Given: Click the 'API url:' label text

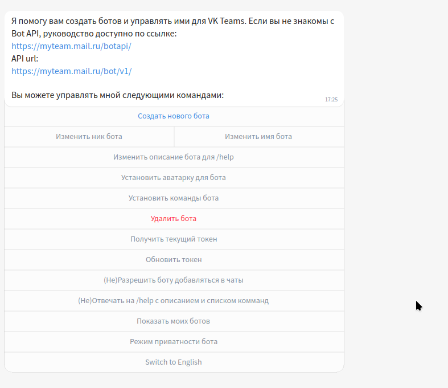Looking at the screenshot, I should pyautogui.click(x=24, y=59).
